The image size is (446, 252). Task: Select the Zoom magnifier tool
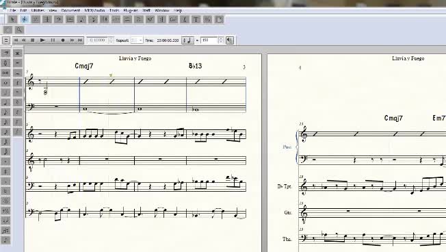[x=19, y=30]
